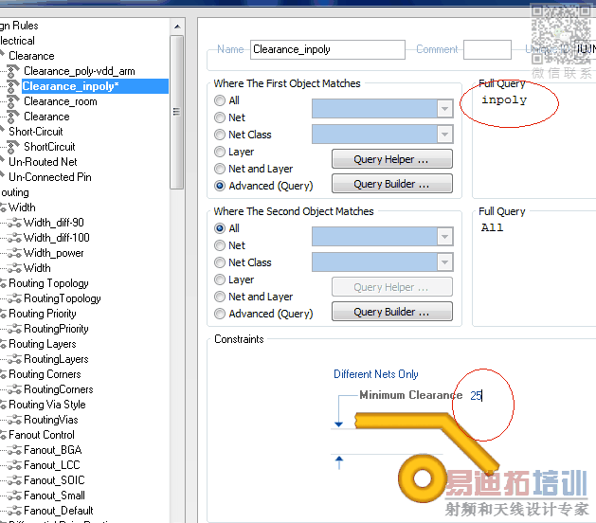
Task: Select Advanced (Query) for first object
Action: click(x=220, y=186)
